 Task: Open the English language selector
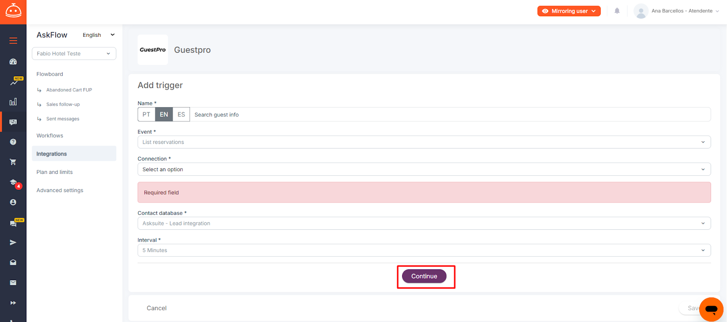(99, 35)
